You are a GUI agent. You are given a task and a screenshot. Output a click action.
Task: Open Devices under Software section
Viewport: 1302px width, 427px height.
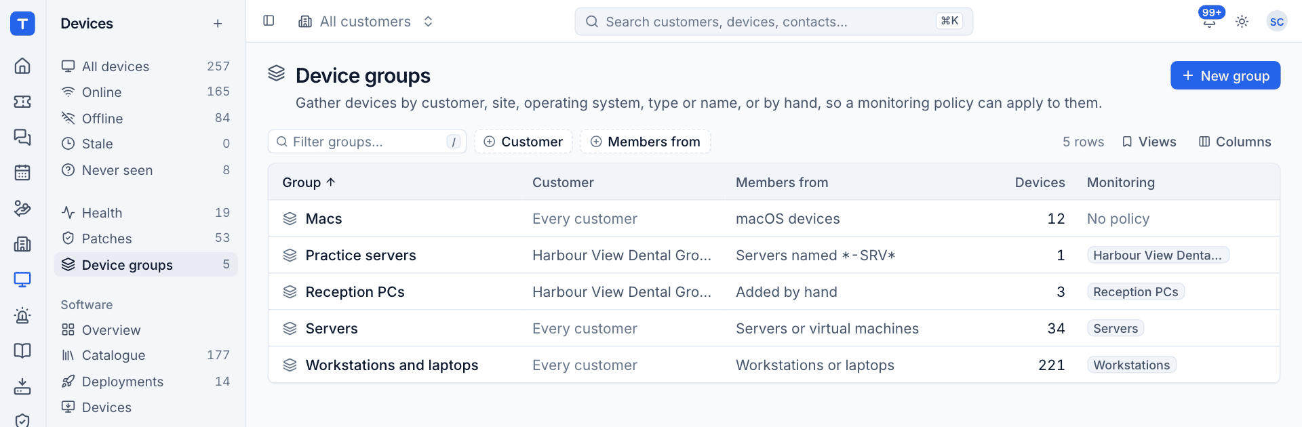tap(146, 407)
